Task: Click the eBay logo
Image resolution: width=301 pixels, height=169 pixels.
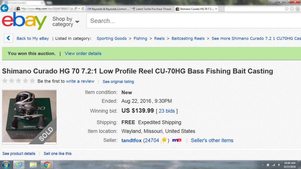Action: click(x=24, y=21)
